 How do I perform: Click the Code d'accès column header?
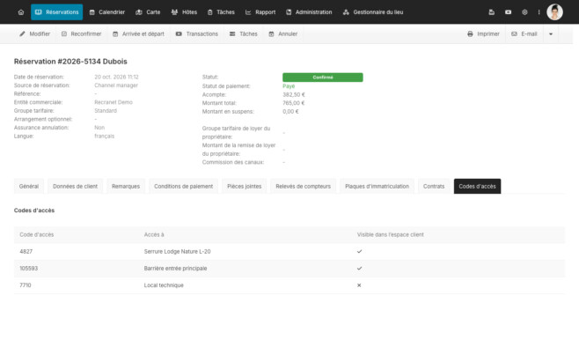(x=37, y=235)
